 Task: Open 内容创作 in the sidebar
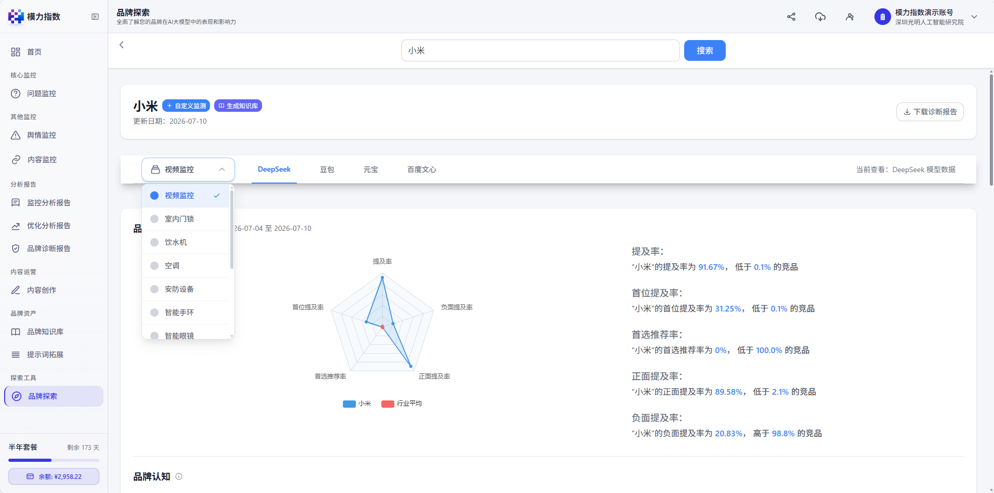pos(54,290)
